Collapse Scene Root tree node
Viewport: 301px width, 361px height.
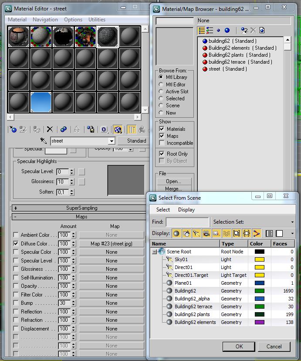coord(154,252)
